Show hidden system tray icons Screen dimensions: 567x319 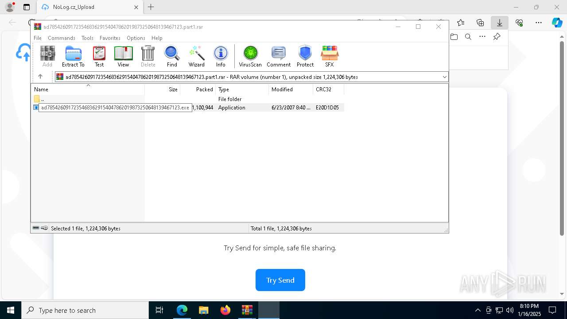[x=478, y=310]
